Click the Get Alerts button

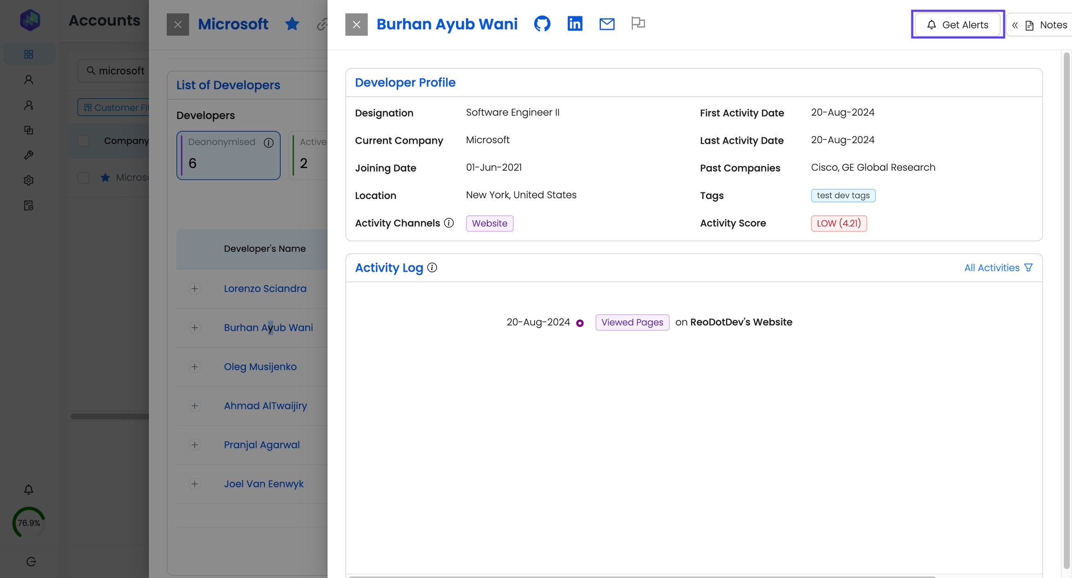point(958,25)
